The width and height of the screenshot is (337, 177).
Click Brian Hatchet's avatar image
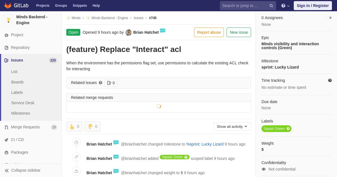click(x=129, y=32)
